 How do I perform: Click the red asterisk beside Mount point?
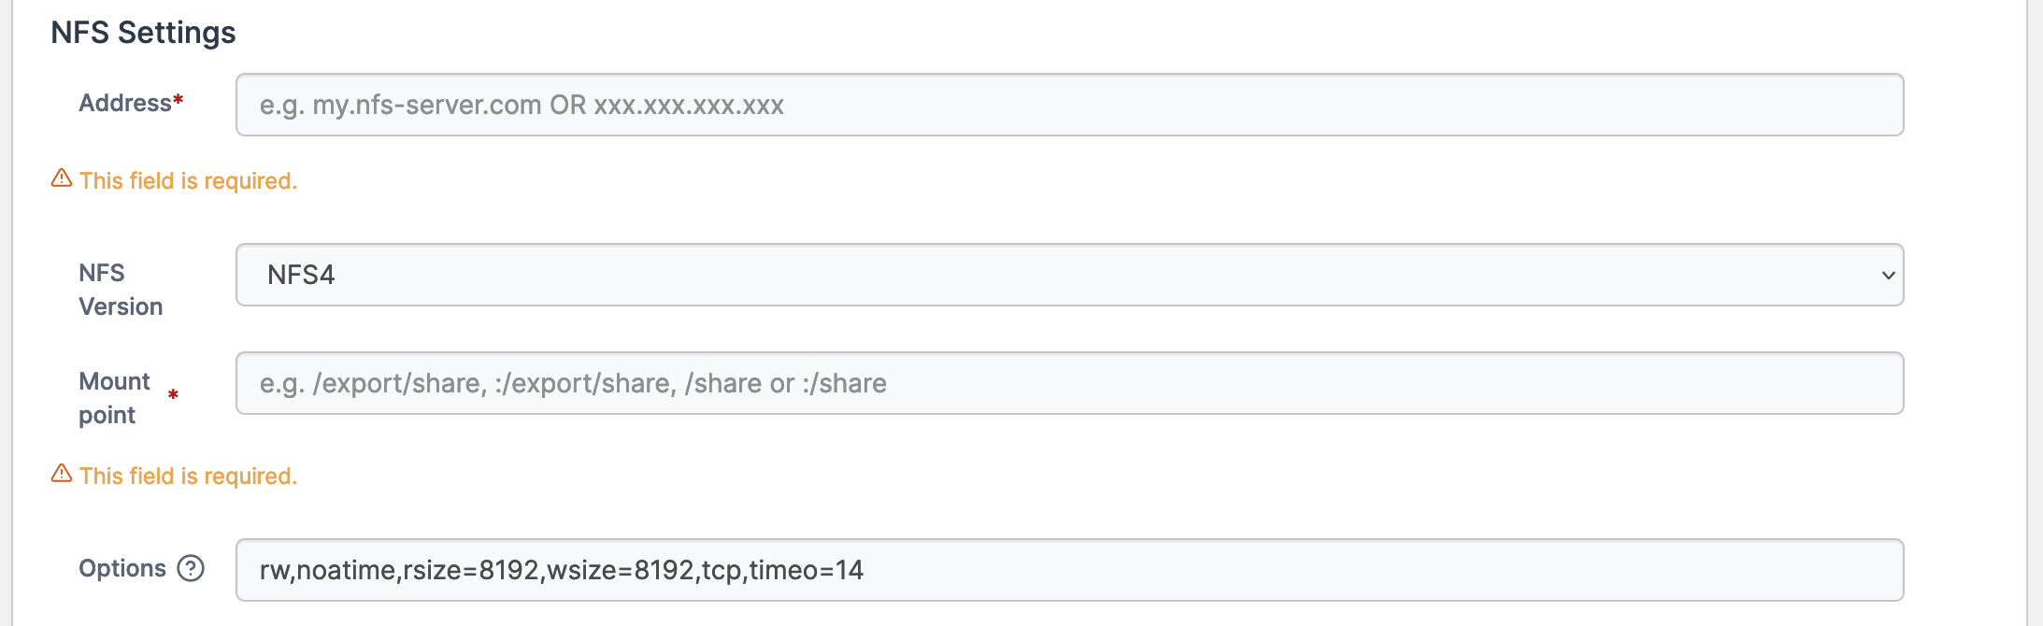click(x=175, y=393)
